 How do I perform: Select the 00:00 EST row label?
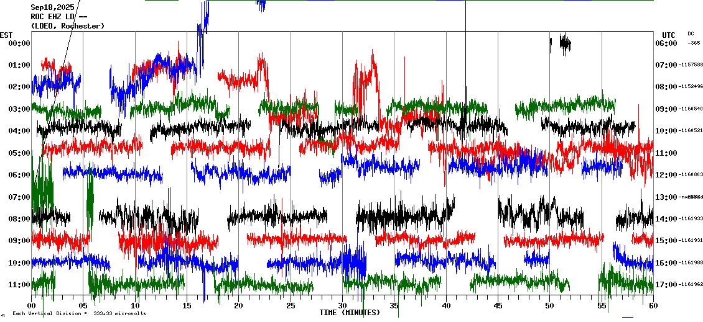(19, 43)
